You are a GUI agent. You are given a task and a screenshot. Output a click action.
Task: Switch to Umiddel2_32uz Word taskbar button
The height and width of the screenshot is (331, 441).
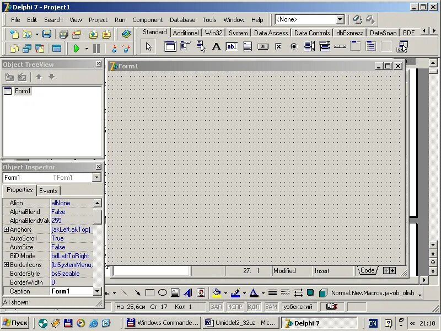(x=241, y=323)
